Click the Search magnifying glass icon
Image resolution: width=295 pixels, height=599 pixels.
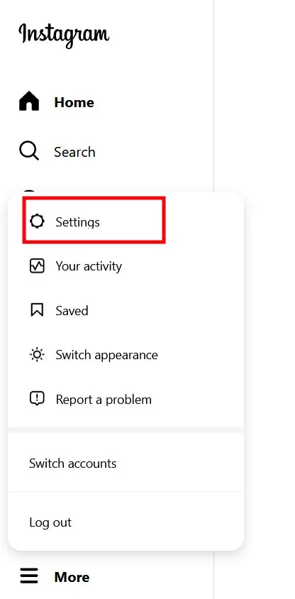pos(29,151)
